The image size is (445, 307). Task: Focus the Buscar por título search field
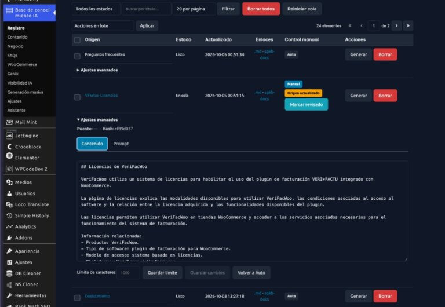[x=146, y=9]
